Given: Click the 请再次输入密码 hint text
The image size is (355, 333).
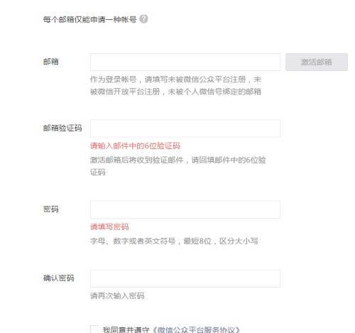Looking at the screenshot, I should pyautogui.click(x=117, y=296).
